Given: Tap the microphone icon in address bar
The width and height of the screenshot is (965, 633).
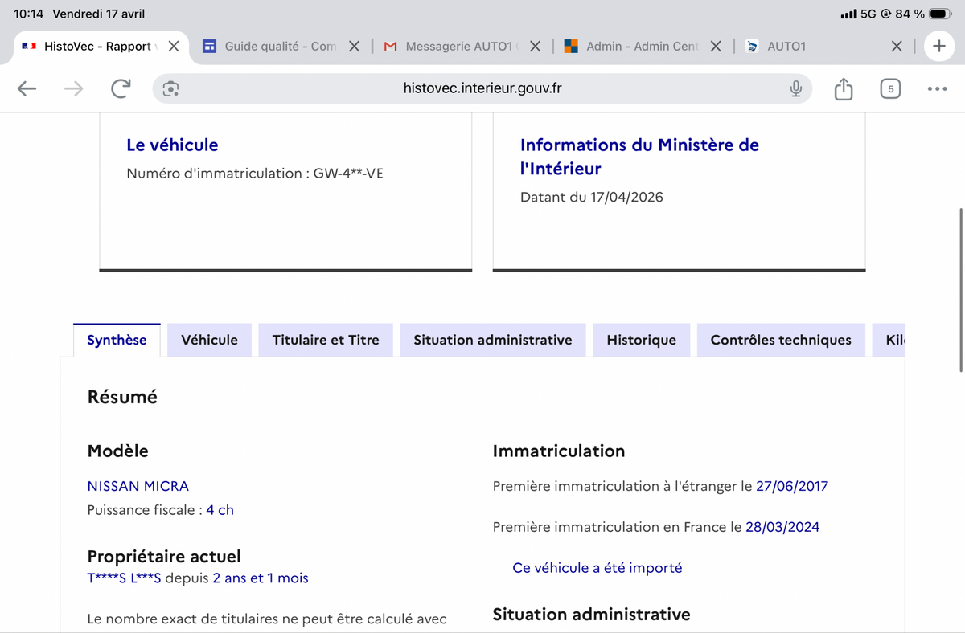Looking at the screenshot, I should click(x=795, y=88).
